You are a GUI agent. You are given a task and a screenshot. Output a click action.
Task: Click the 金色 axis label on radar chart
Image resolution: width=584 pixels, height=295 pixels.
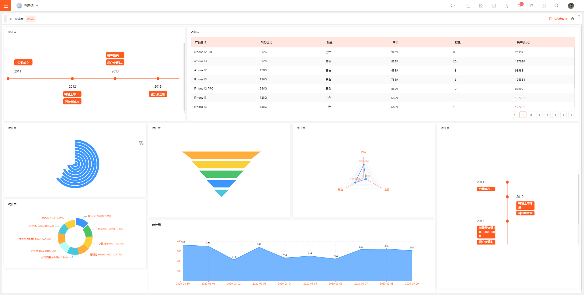tap(387, 189)
